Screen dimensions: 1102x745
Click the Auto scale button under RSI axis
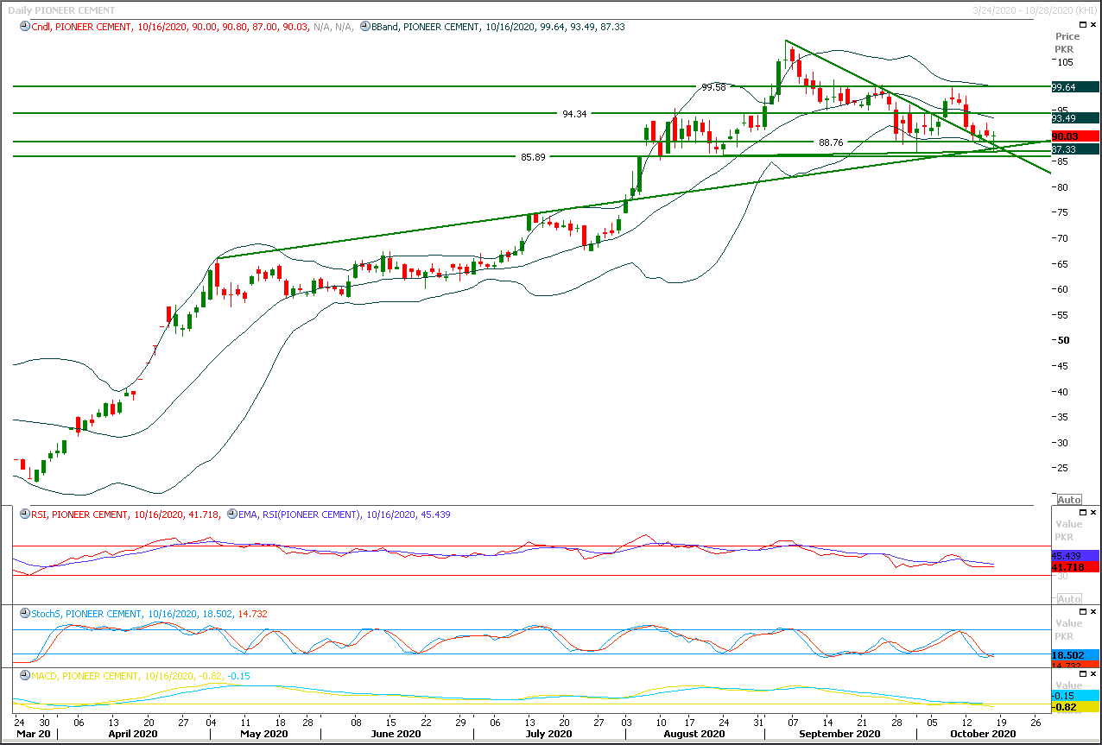click(x=1068, y=598)
